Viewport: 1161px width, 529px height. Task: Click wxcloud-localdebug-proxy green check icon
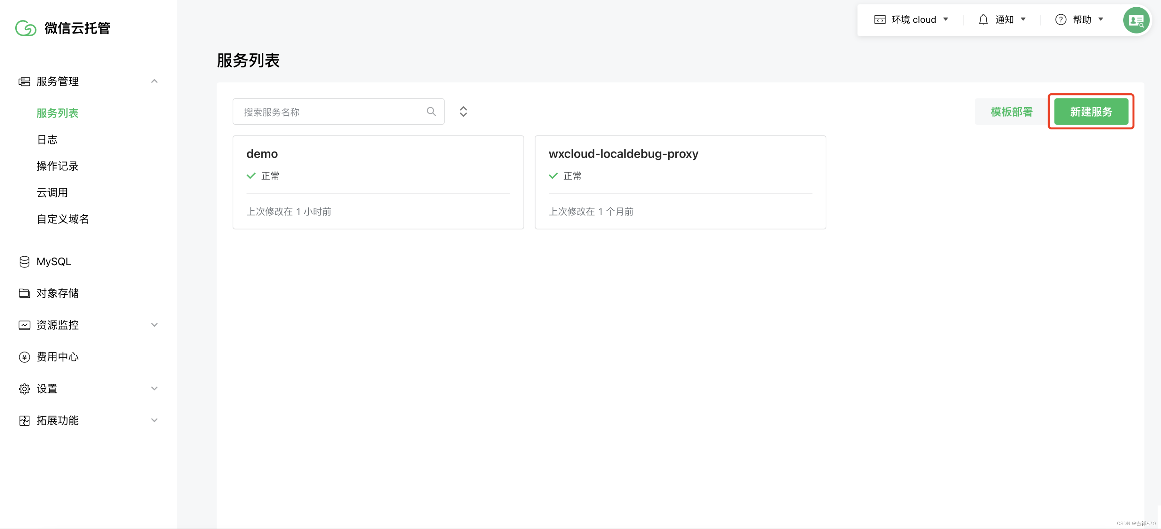[554, 176]
